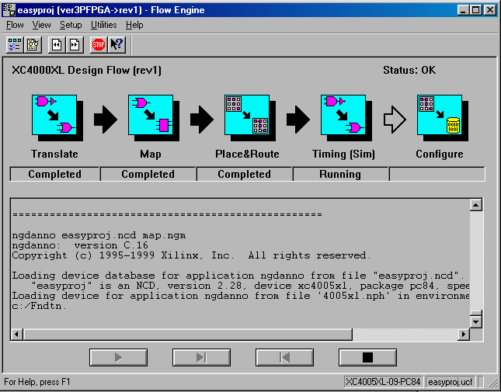Click the Translate stage icon

tap(54, 116)
